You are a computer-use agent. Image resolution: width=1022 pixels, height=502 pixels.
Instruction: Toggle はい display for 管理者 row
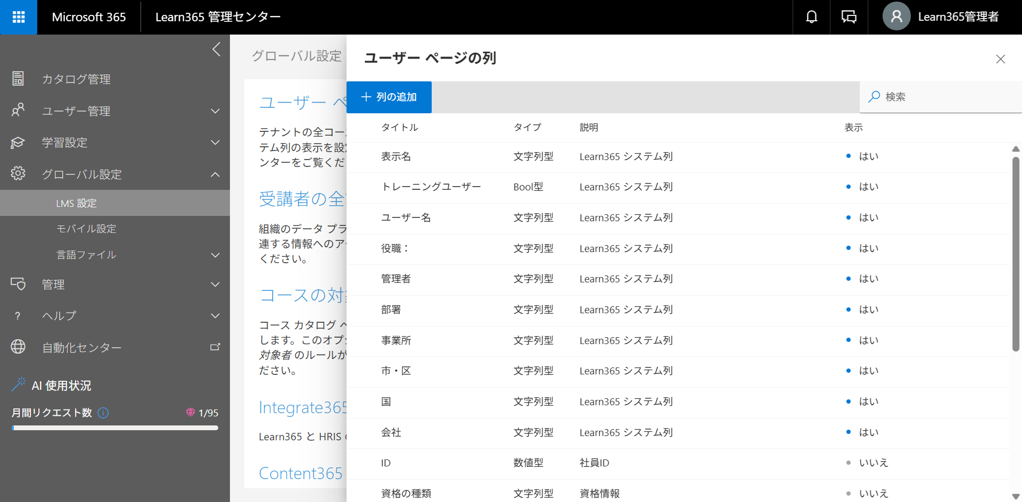pos(862,279)
